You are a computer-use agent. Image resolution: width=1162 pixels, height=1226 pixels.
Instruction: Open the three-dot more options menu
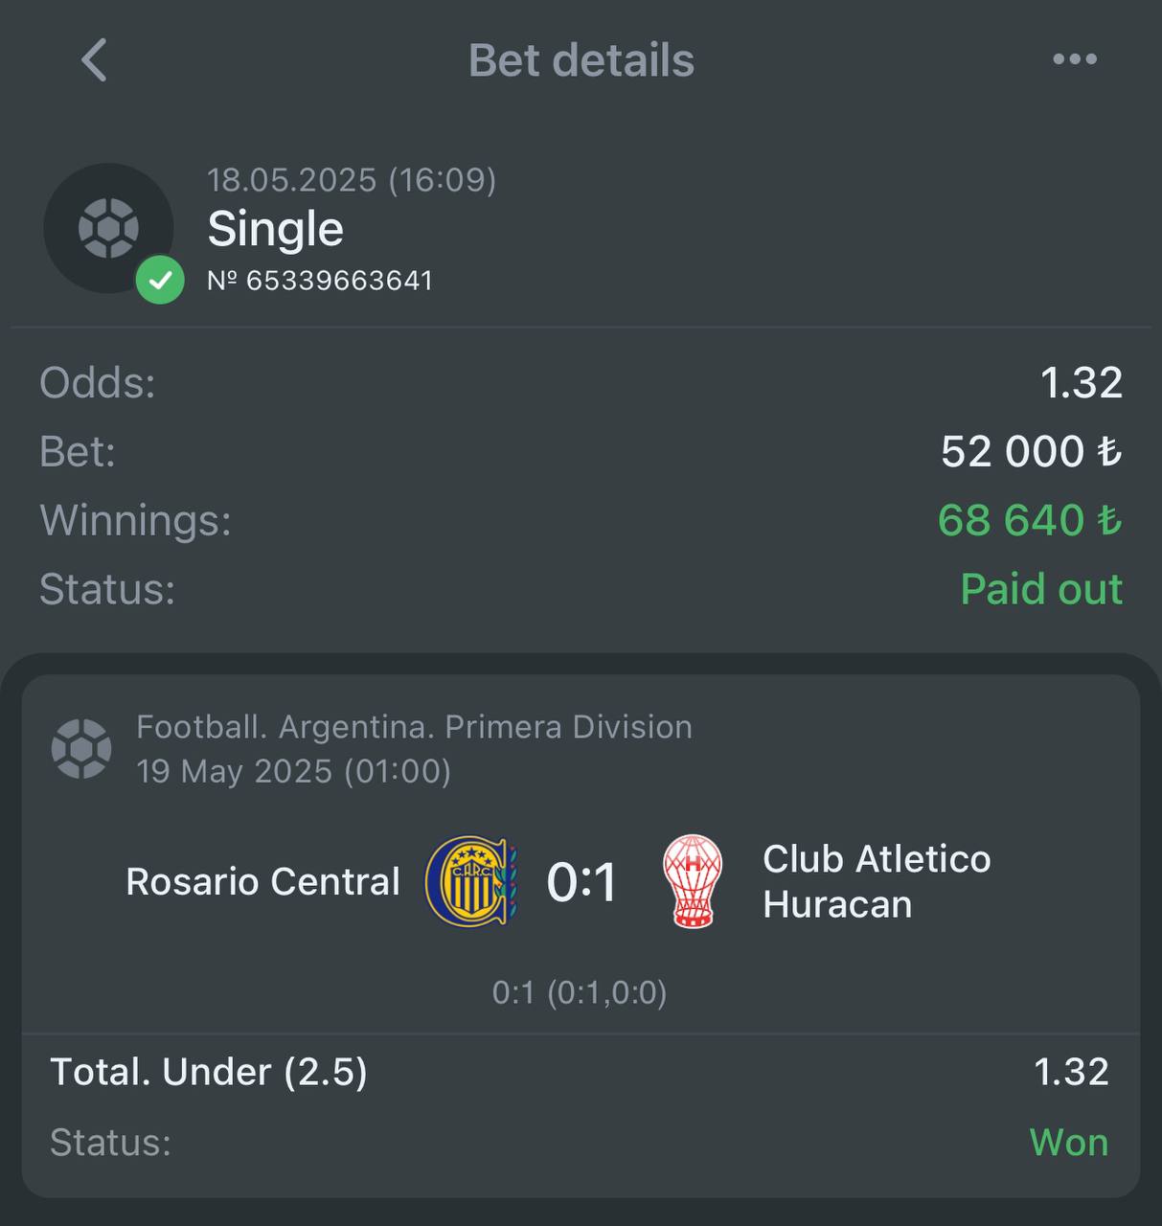coord(1074,59)
